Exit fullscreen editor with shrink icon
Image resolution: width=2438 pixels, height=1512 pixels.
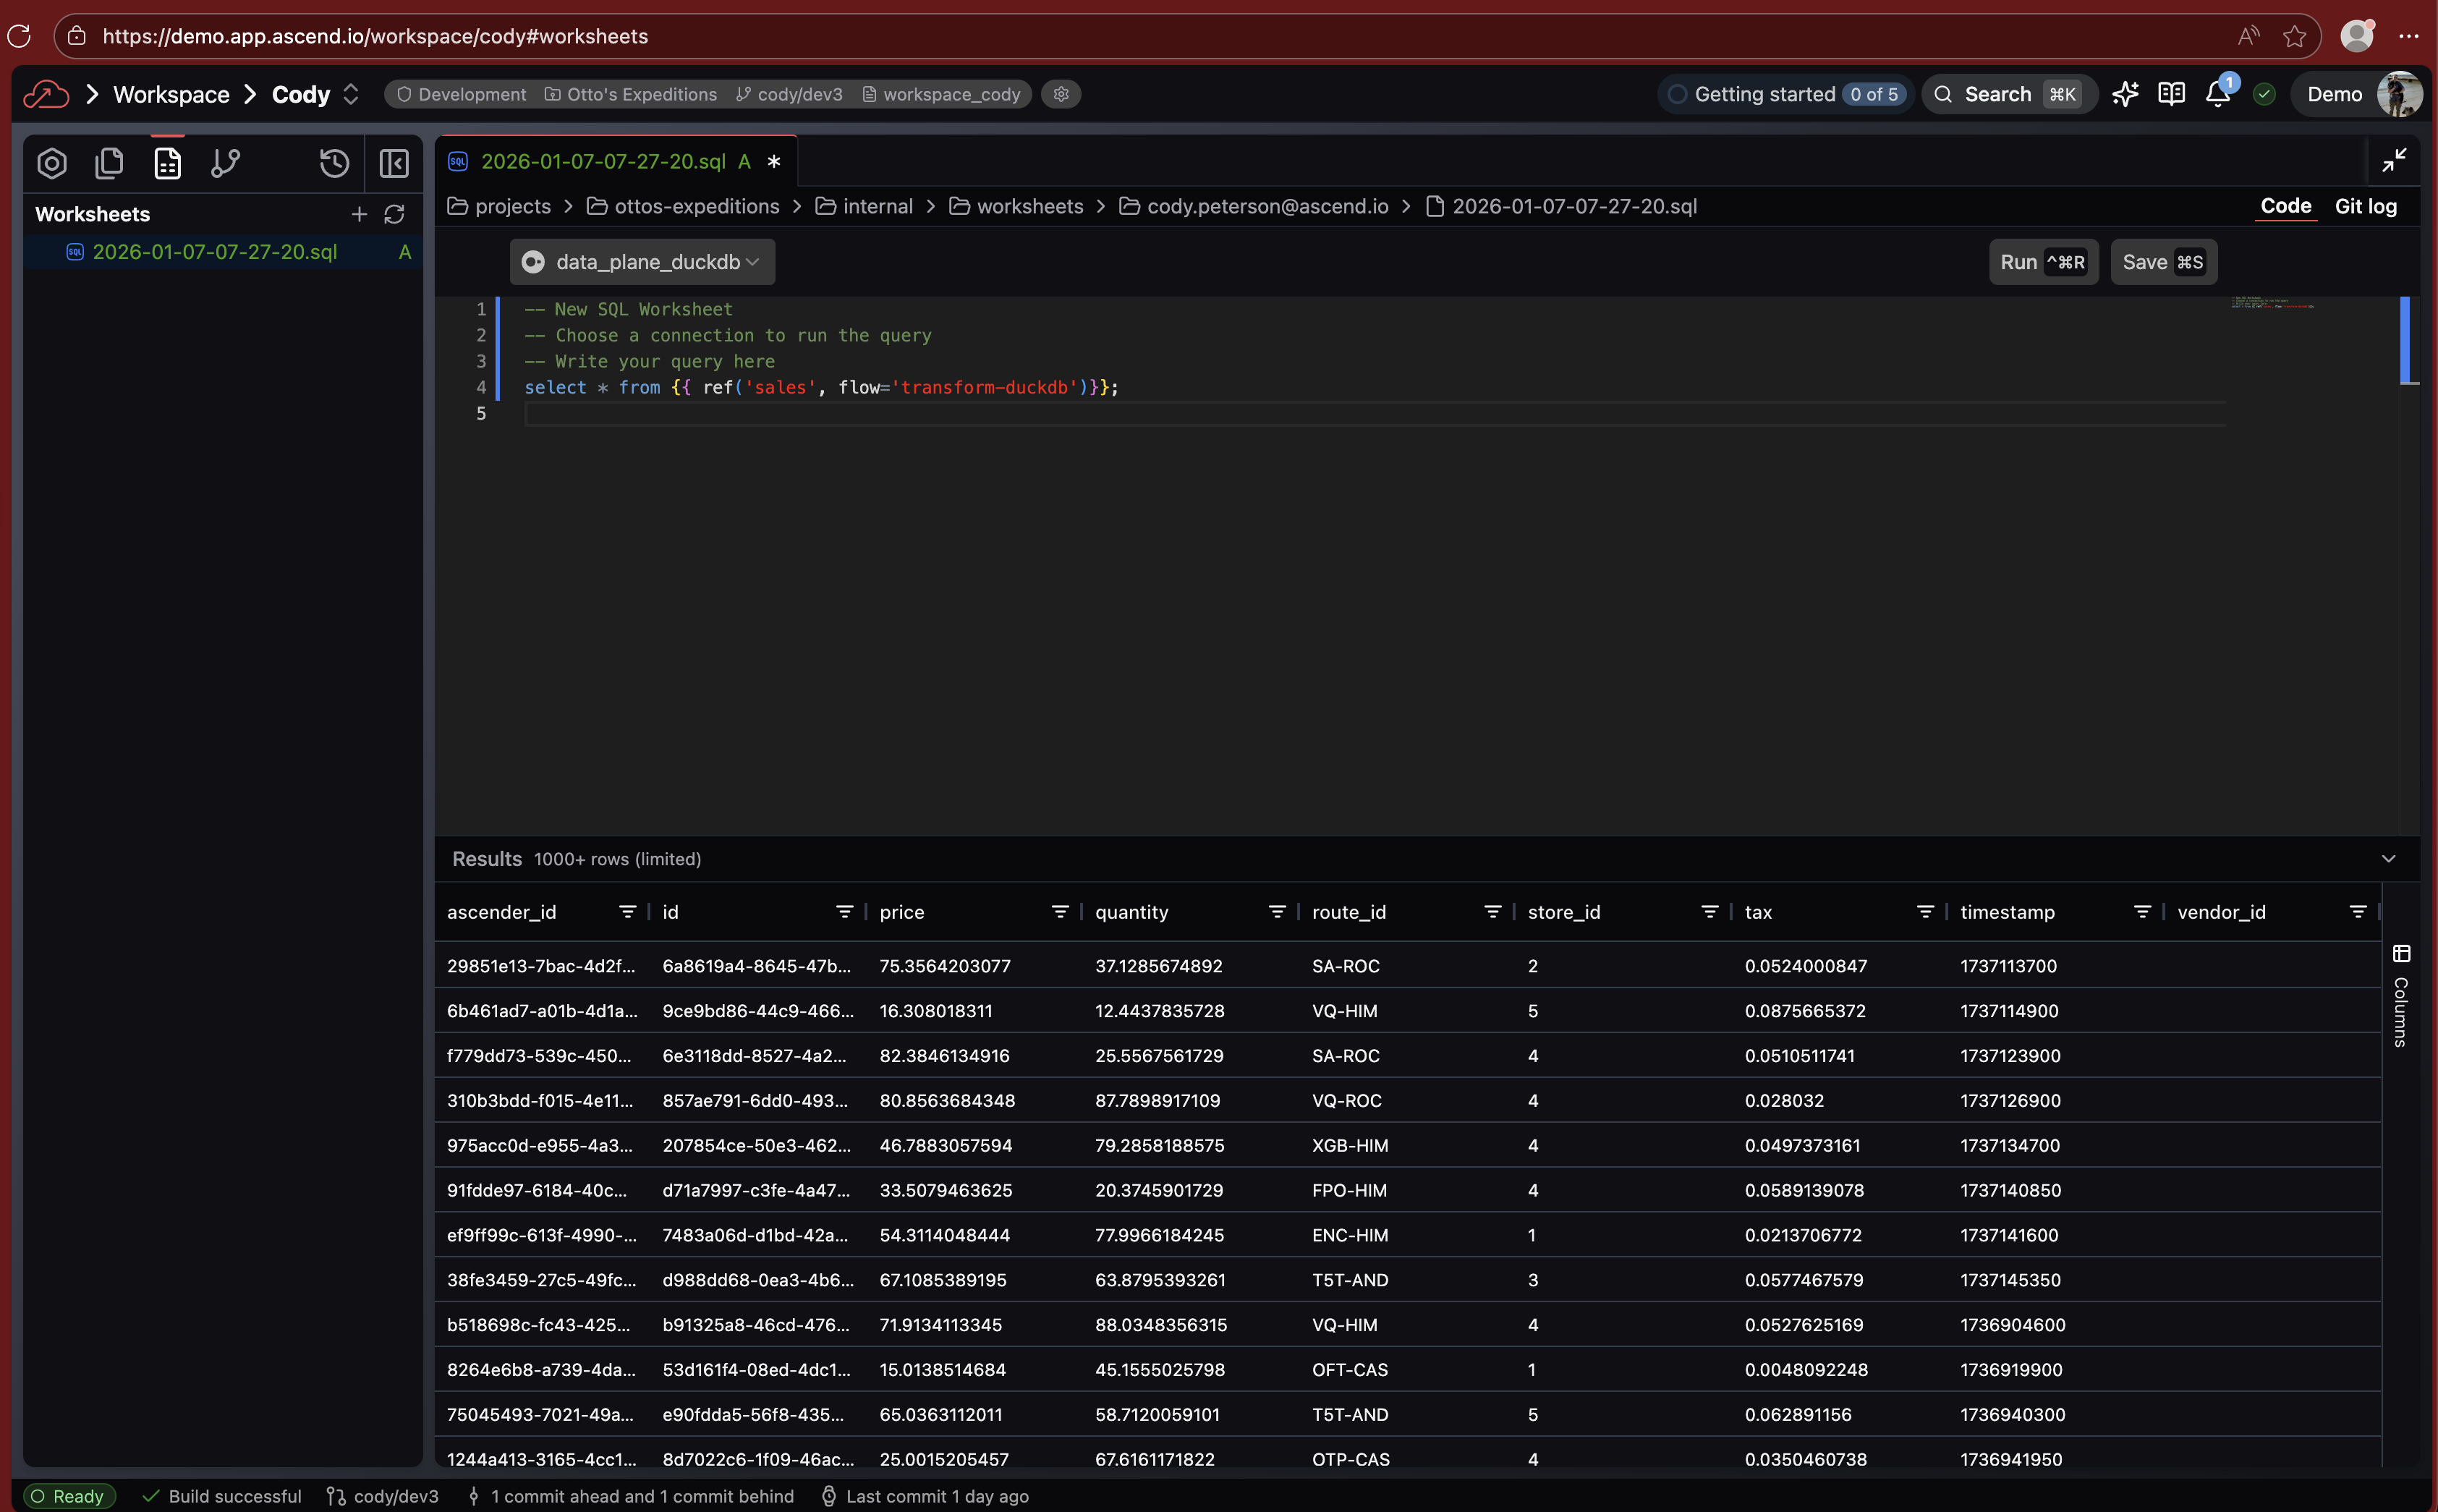coord(2393,160)
